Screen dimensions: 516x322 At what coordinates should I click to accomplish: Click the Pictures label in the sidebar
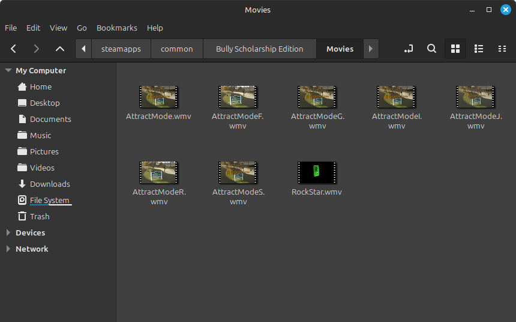click(44, 151)
